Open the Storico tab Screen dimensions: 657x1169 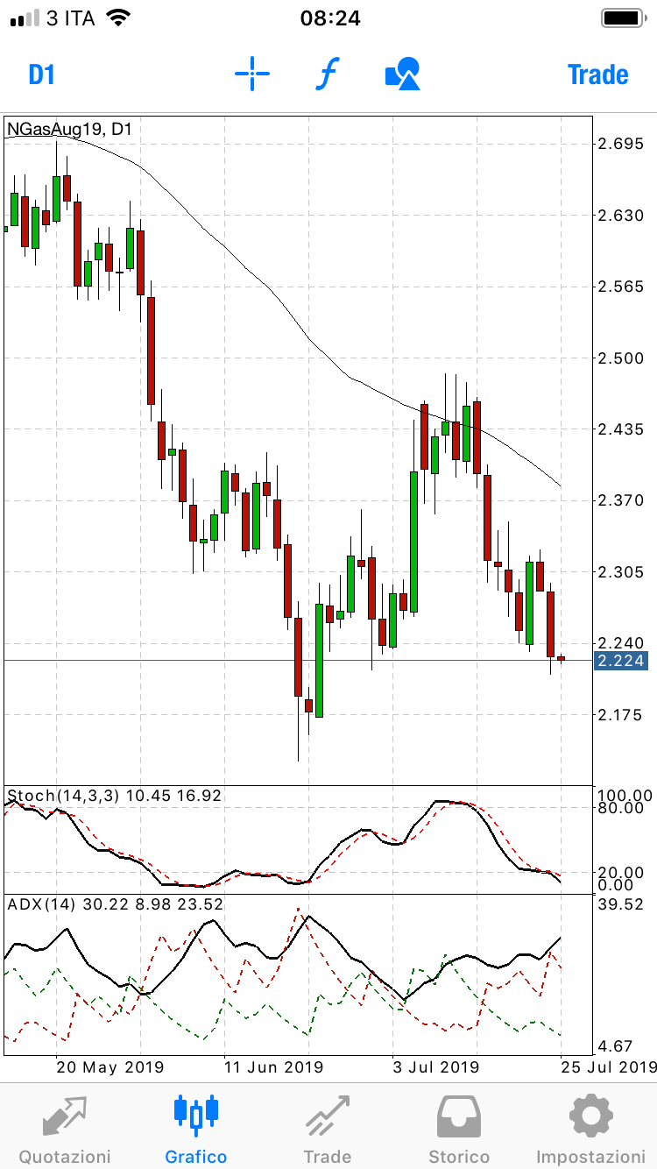(460, 1130)
